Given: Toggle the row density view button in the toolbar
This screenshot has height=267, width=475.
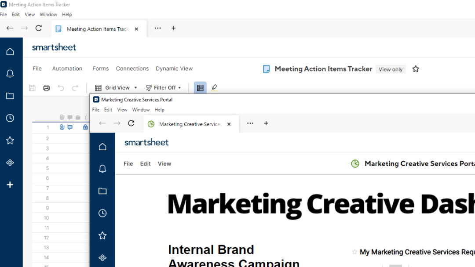Looking at the screenshot, I should click(x=200, y=88).
